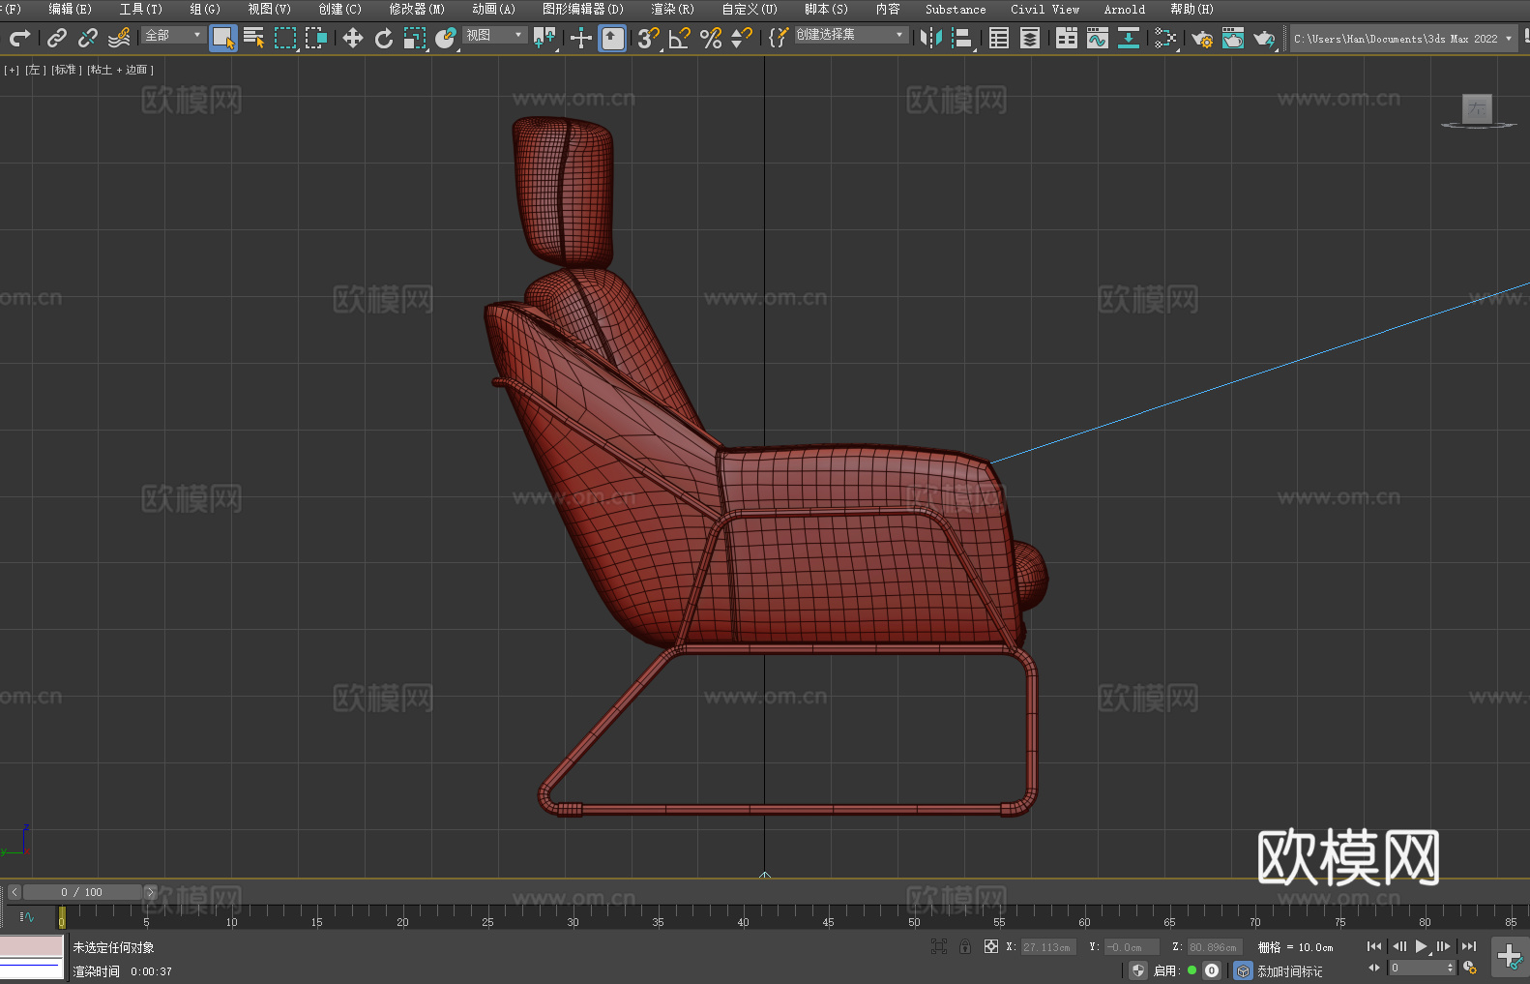This screenshot has width=1530, height=984.
Task: Click the Align tool icon
Action: (x=962, y=38)
